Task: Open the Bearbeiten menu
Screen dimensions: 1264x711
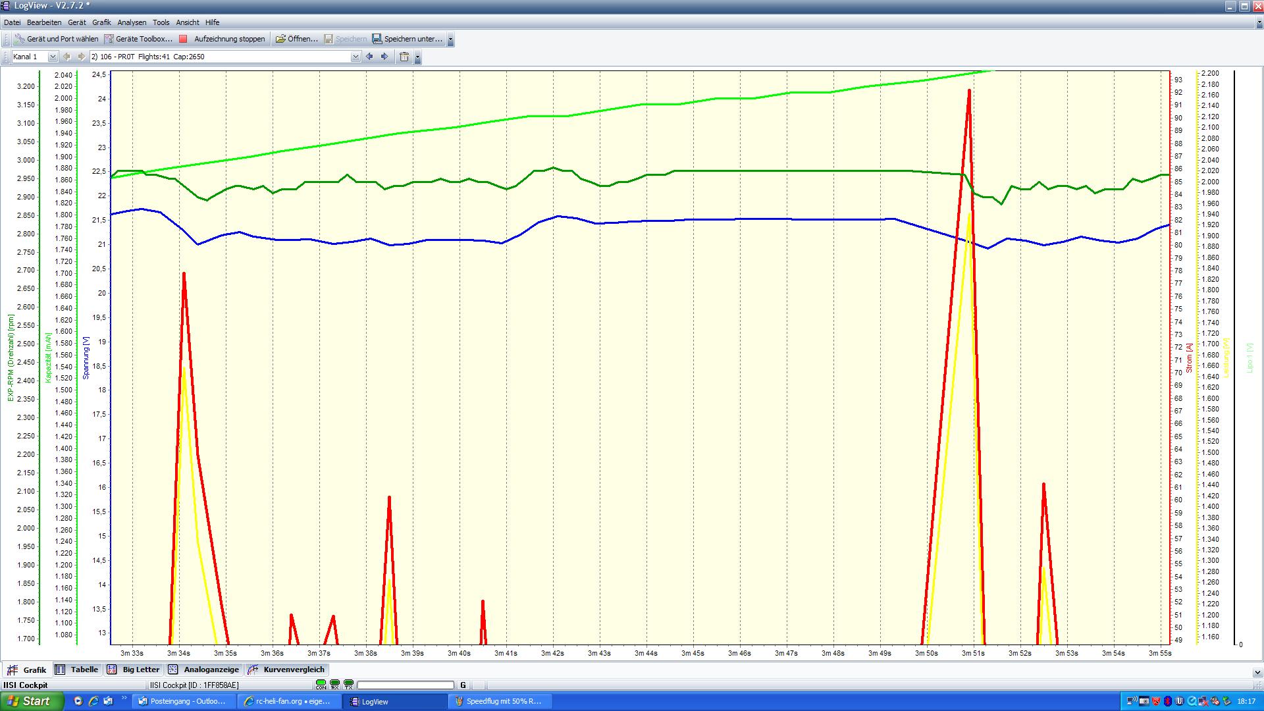Action: [x=44, y=22]
